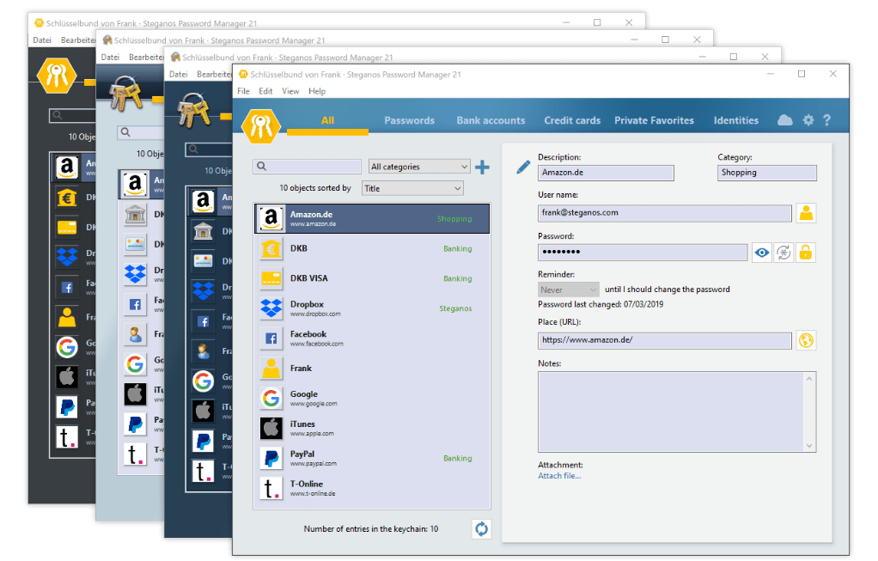This screenshot has width=878, height=561.
Task: Select DKB entry with euro icon
Action: click(372, 248)
